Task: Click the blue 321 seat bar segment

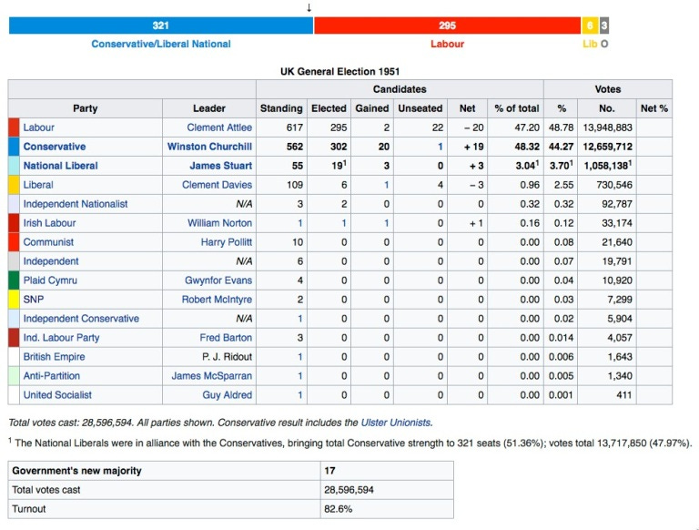Action: click(161, 25)
